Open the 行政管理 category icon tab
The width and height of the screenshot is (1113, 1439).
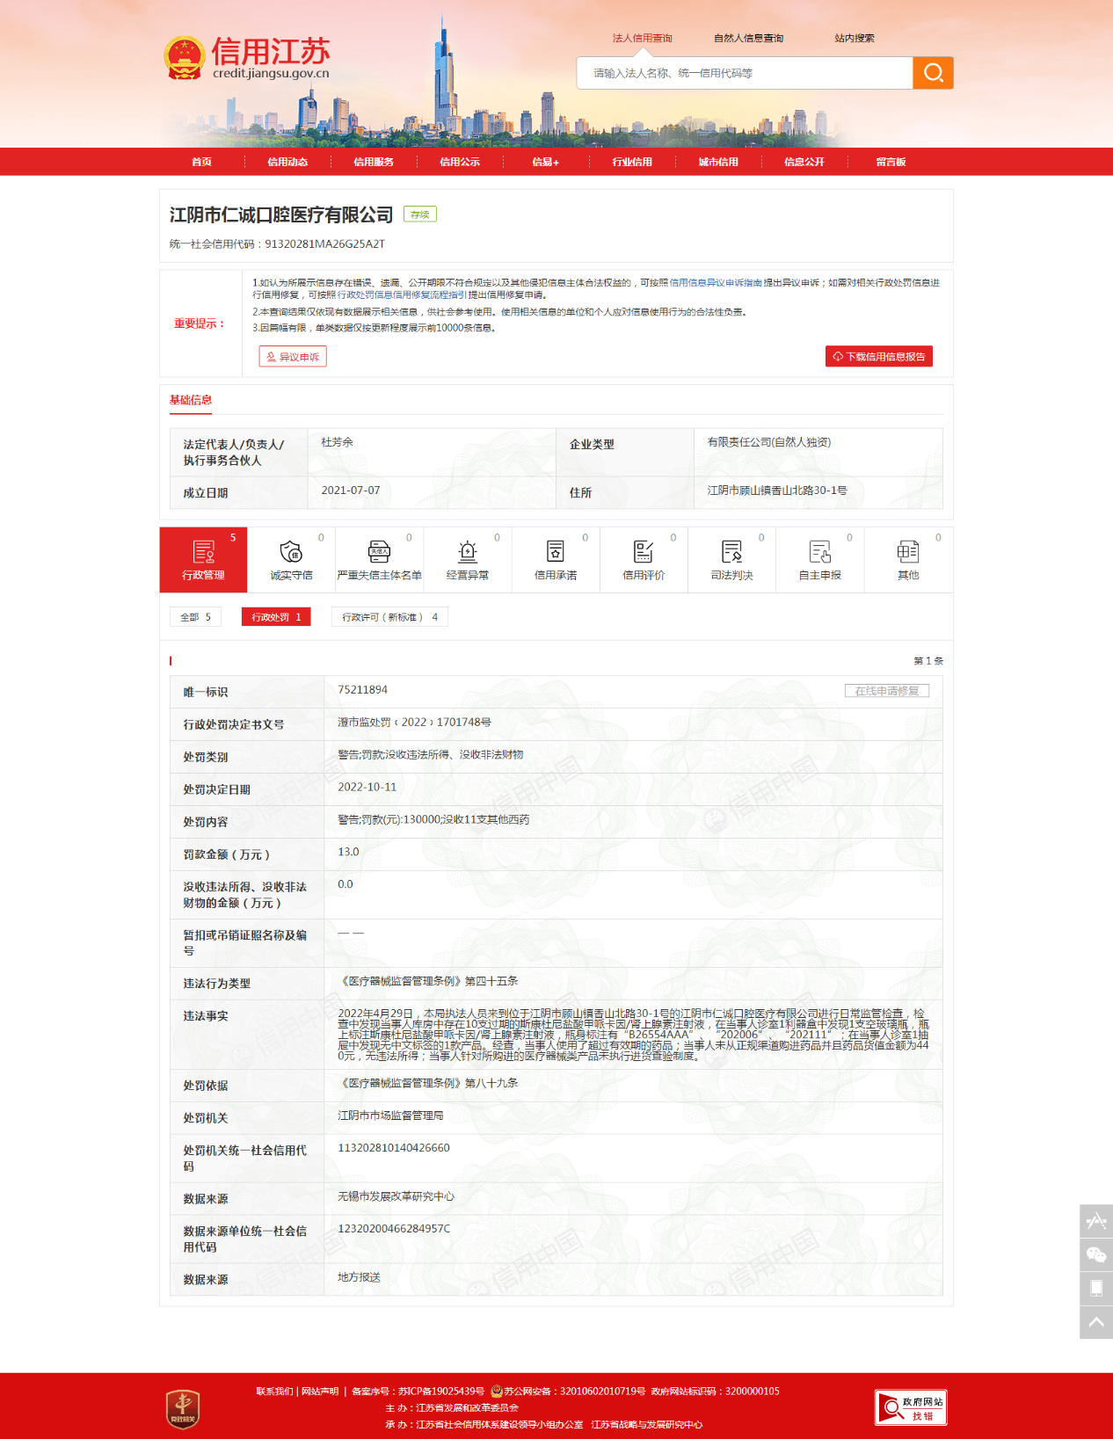[x=203, y=560]
